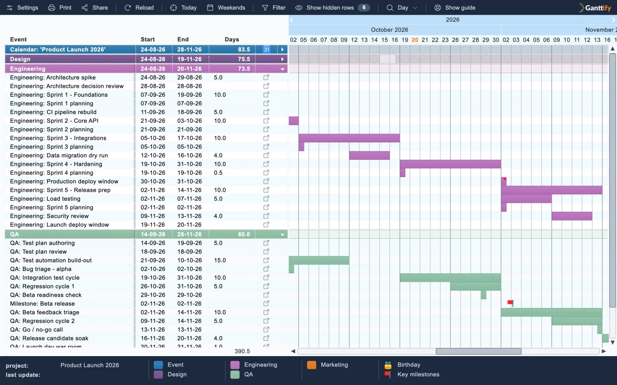Viewport: 617px width, 385px height.
Task: Click the calendar 31 icon in header row
Action: (266, 50)
